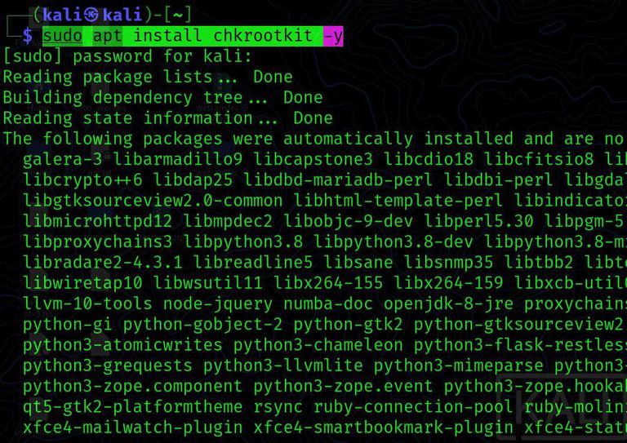Select the galera-3 package name
This screenshot has height=443, width=627.
point(62,159)
